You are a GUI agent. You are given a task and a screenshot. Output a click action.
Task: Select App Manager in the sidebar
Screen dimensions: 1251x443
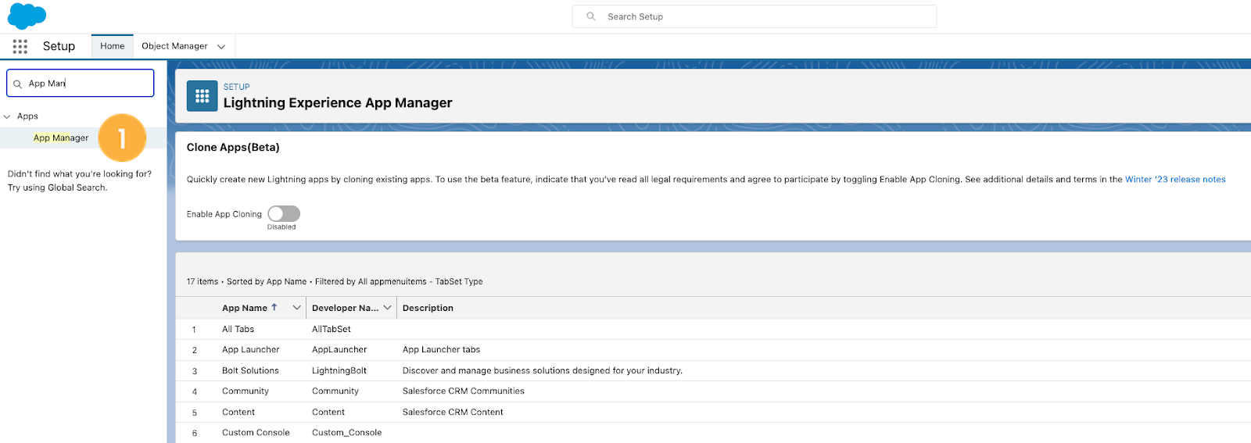pyautogui.click(x=61, y=138)
